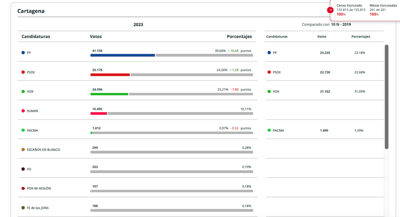The width and height of the screenshot is (400, 217).
Task: Click the FE de las JONS party dot
Action: click(23, 208)
